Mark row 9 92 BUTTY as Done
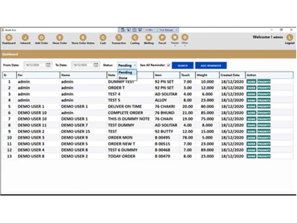The height and width of the screenshot is (223, 297). click(251, 131)
